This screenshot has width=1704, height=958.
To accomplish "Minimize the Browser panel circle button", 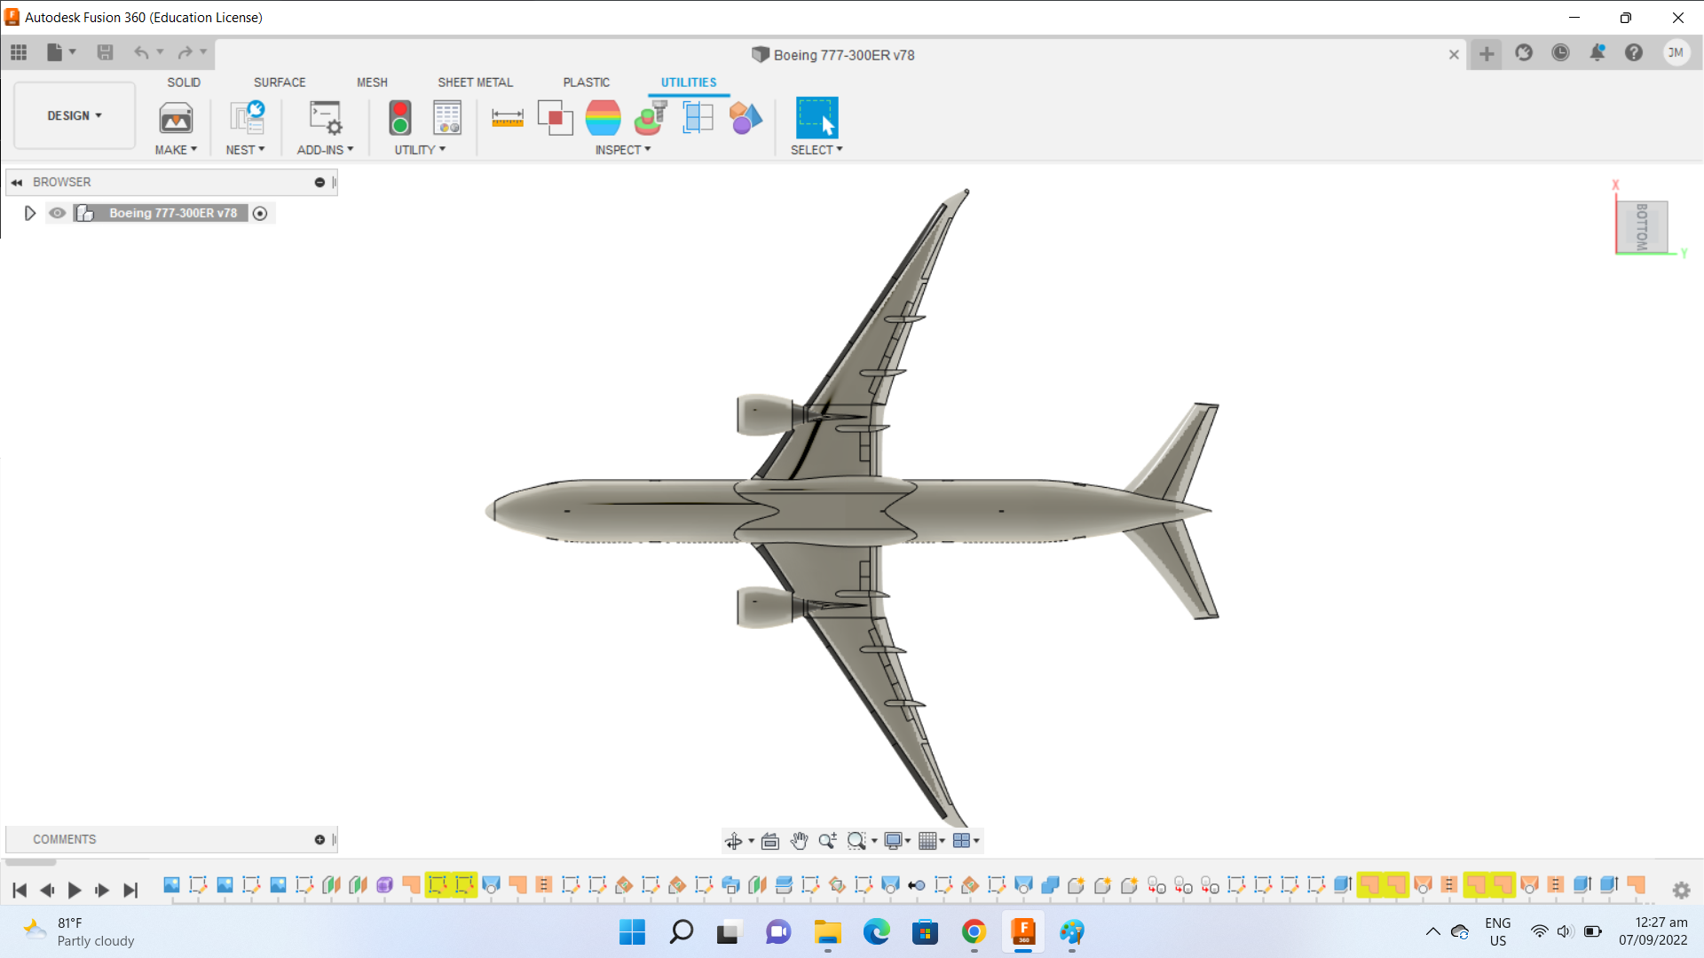I will 319,182.
